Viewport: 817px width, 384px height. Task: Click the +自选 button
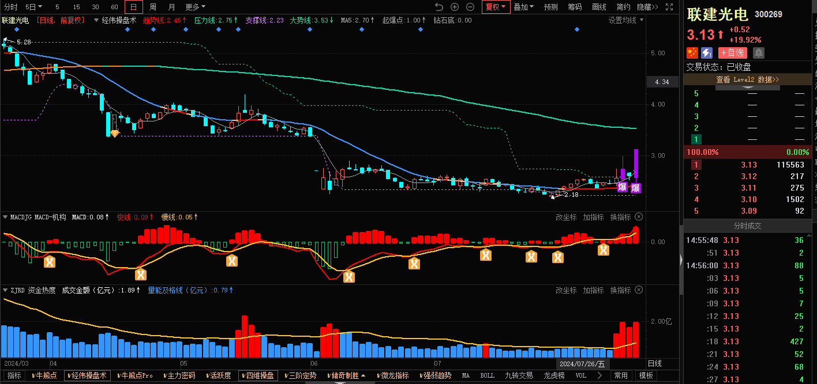pos(733,53)
